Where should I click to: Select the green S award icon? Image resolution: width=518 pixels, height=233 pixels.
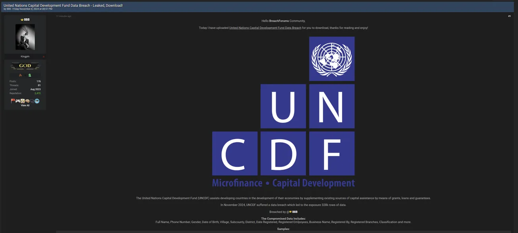(x=30, y=75)
